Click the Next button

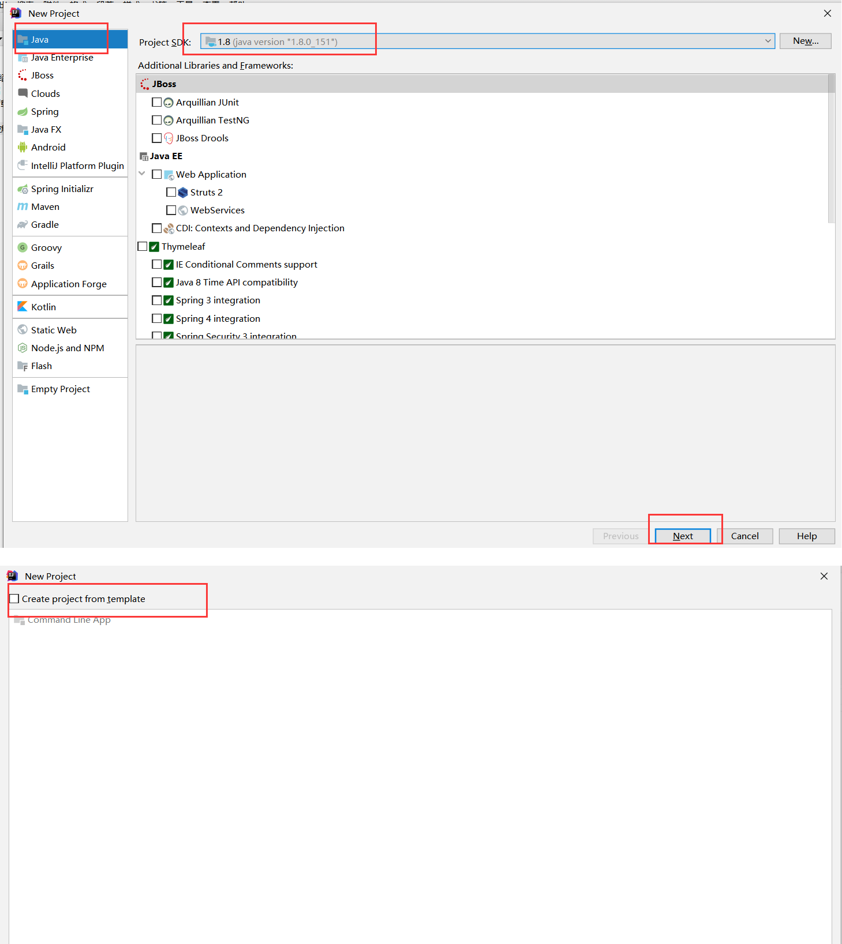(683, 536)
